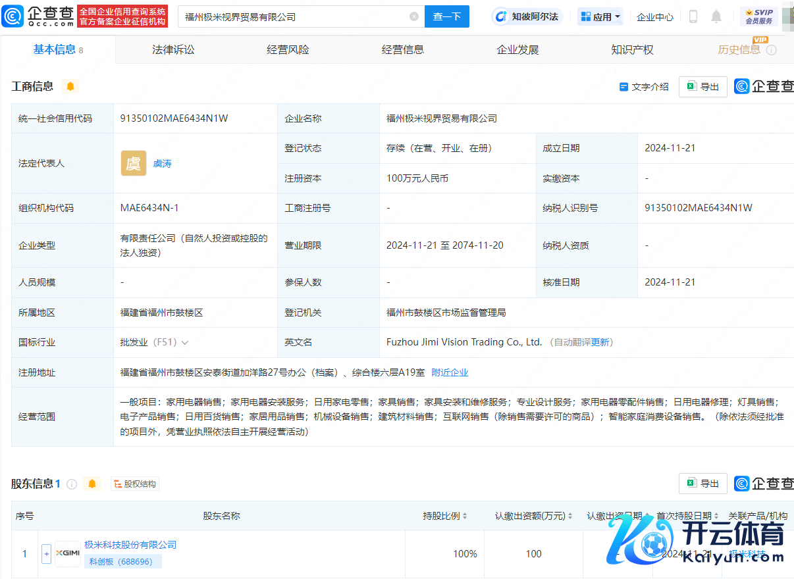Click the bell icon beside 股东信息
The image size is (794, 579).
pyautogui.click(x=92, y=484)
